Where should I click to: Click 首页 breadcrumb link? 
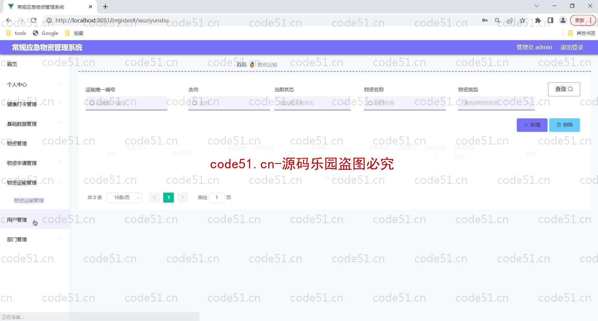(242, 65)
